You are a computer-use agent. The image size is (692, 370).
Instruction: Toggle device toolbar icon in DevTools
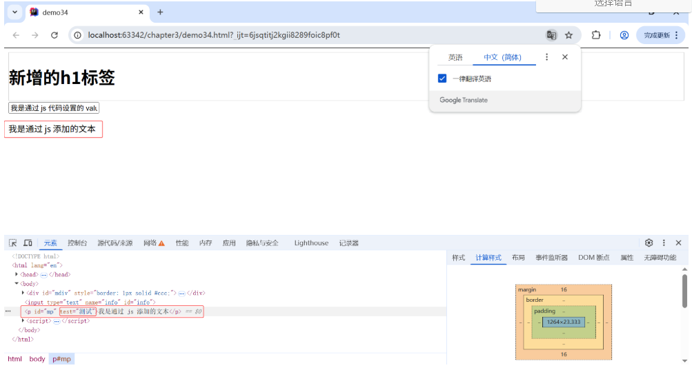(28, 243)
